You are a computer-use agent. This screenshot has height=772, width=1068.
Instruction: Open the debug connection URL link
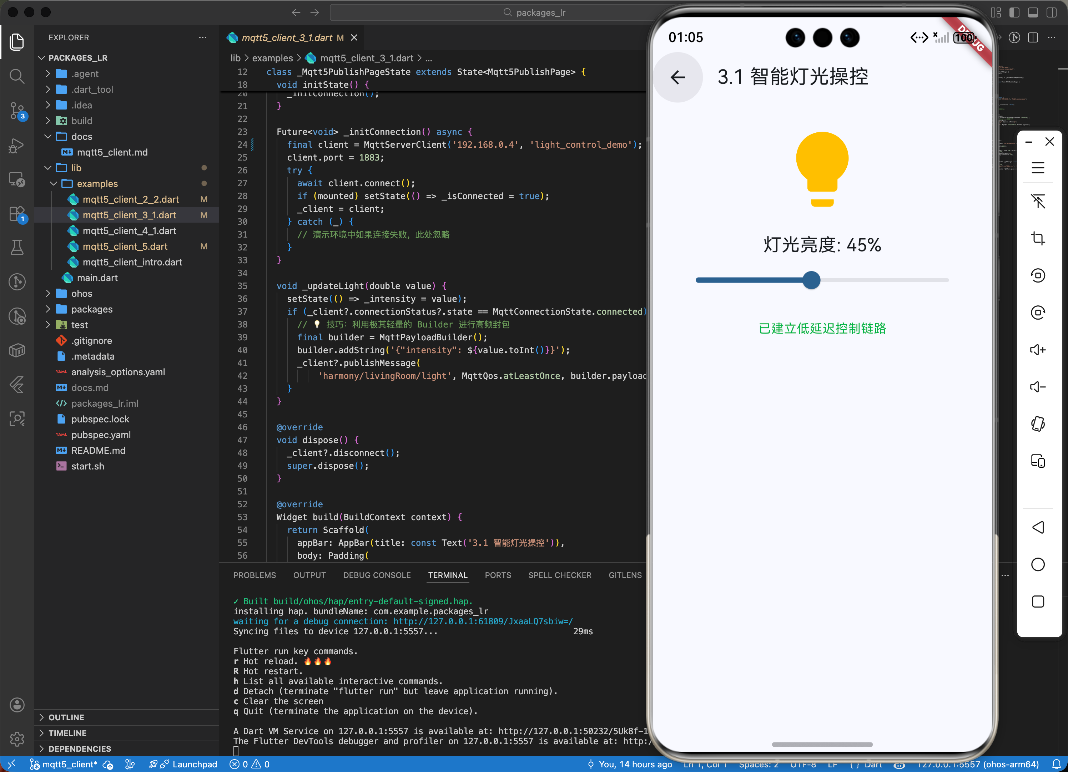point(483,621)
